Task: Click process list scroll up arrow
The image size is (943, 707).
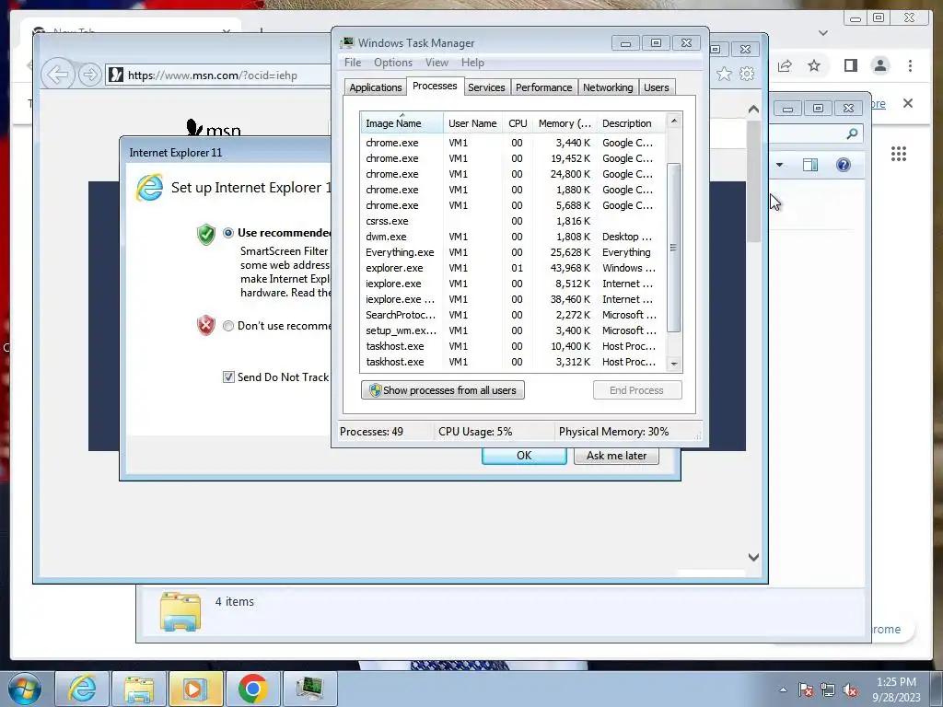Action: [673, 121]
